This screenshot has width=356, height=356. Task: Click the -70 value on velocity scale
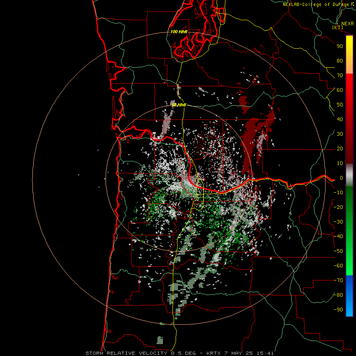pyautogui.click(x=338, y=280)
